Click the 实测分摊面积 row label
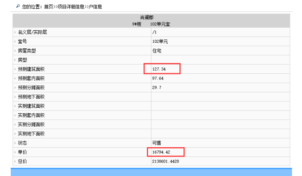The width and height of the screenshot is (302, 176). coord(31,124)
